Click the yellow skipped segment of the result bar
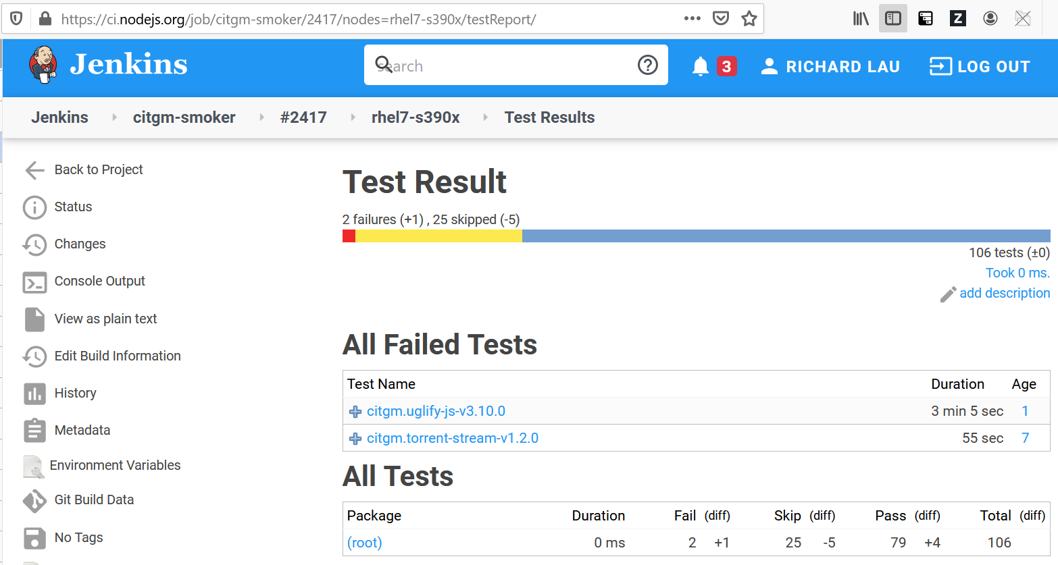 click(x=438, y=236)
